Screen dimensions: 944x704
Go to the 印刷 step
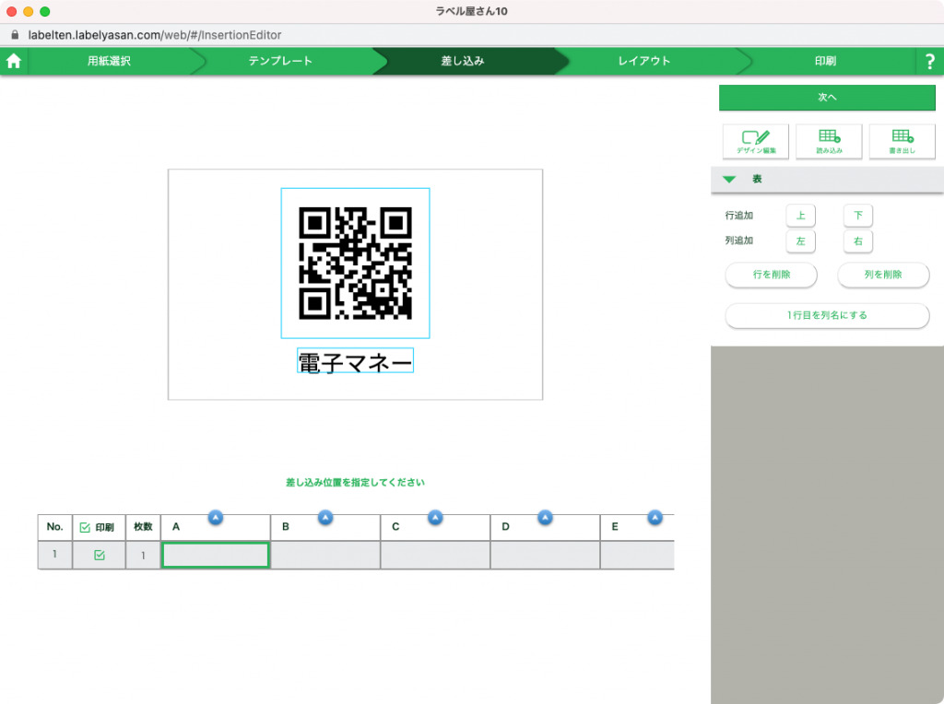tap(825, 61)
